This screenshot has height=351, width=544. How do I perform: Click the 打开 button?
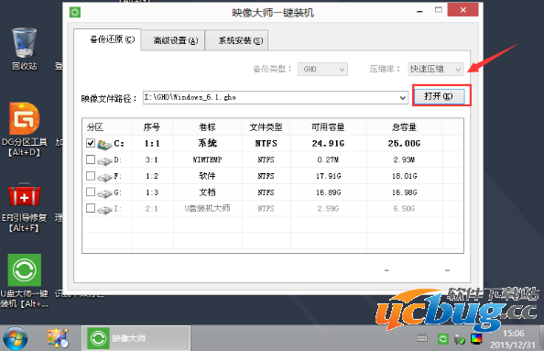(439, 96)
